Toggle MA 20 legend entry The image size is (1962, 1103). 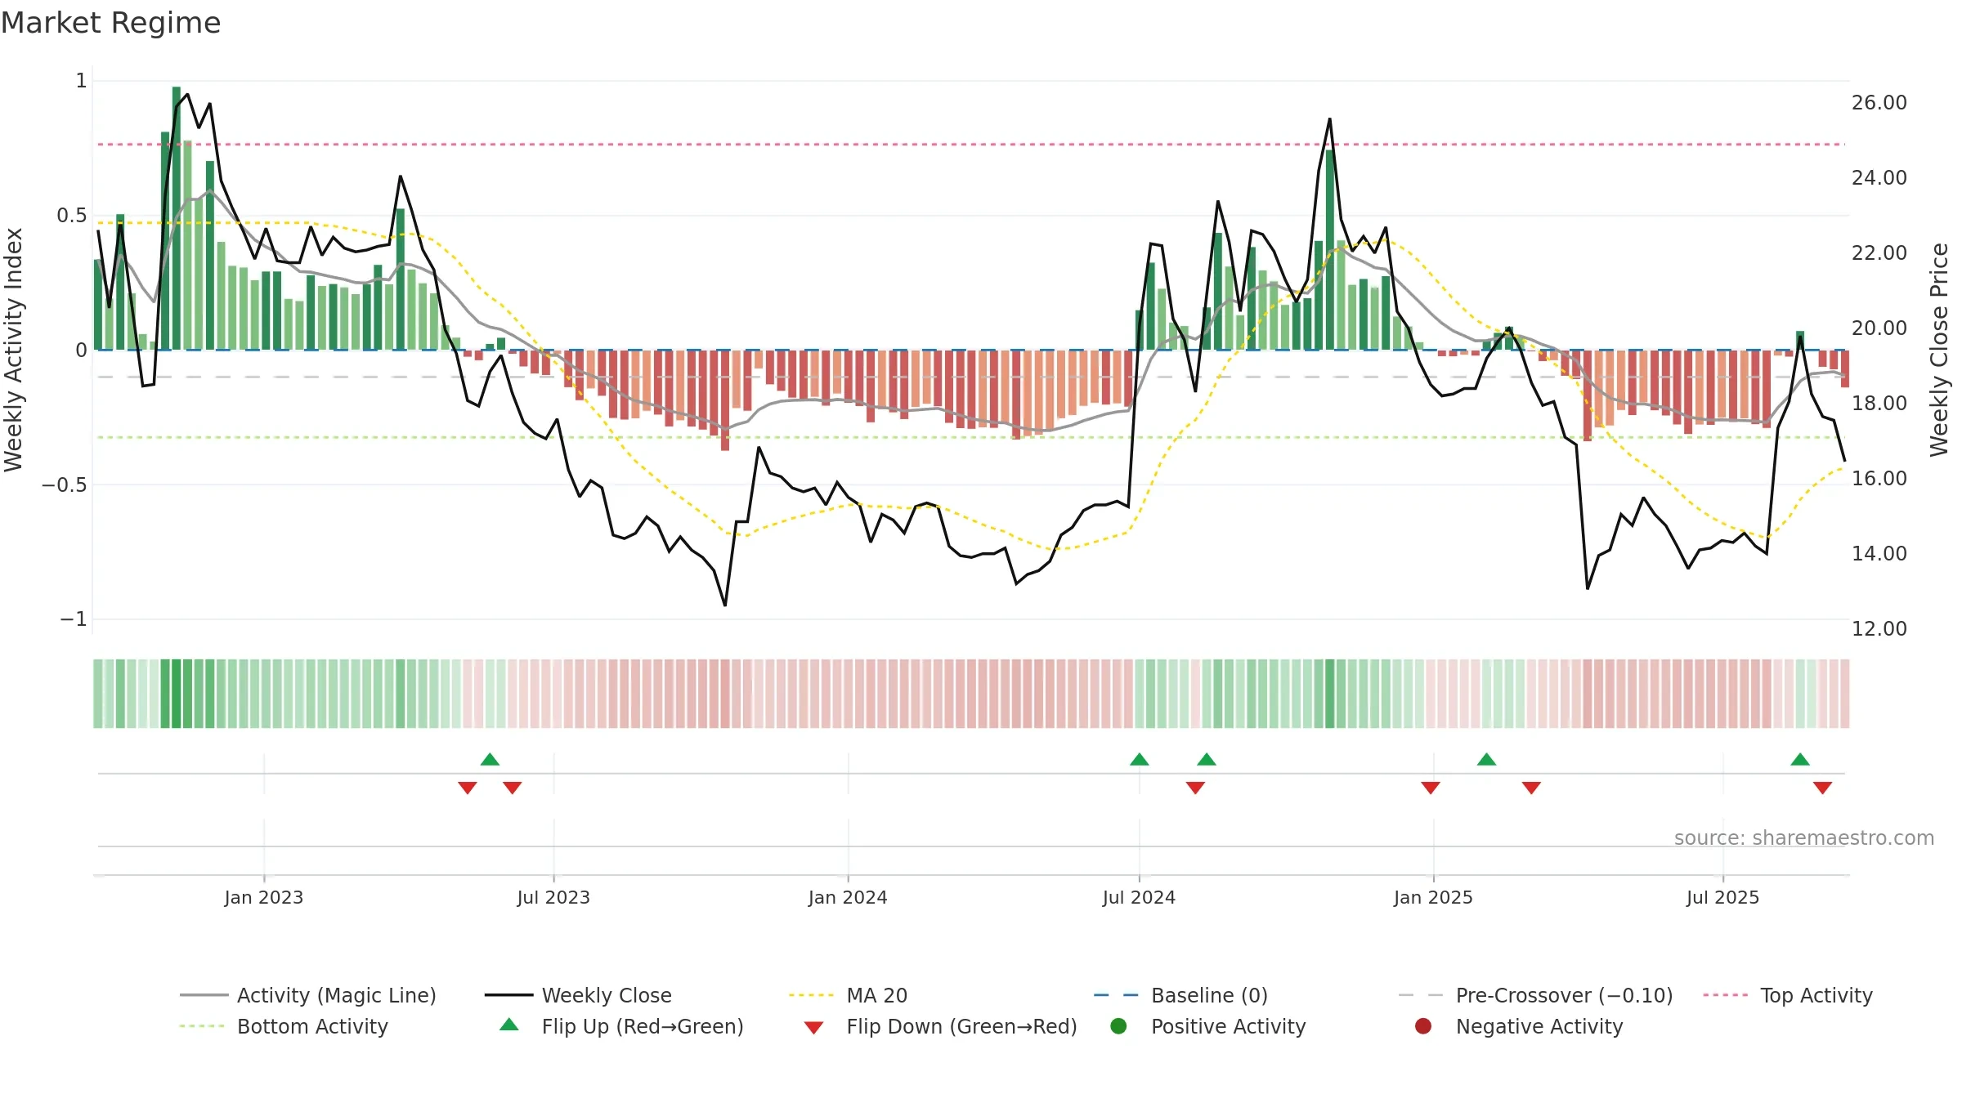click(848, 995)
